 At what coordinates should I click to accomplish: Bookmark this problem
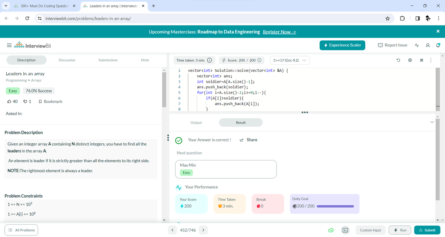[x=50, y=101]
